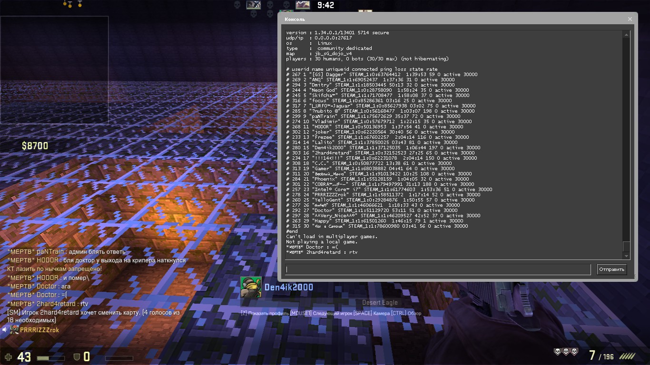Click the speaker icon next to PRRRIZZZrok
Image resolution: width=650 pixels, height=365 pixels.
4,329
